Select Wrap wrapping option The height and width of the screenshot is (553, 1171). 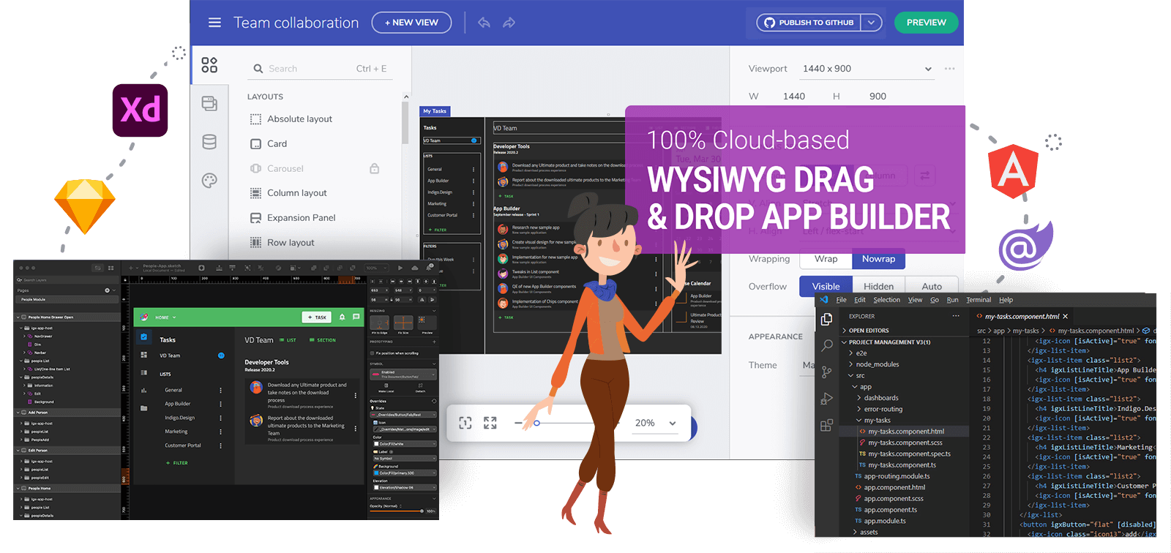[826, 259]
